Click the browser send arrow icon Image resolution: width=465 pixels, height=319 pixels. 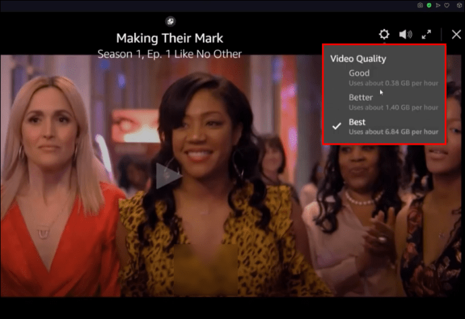coord(438,5)
